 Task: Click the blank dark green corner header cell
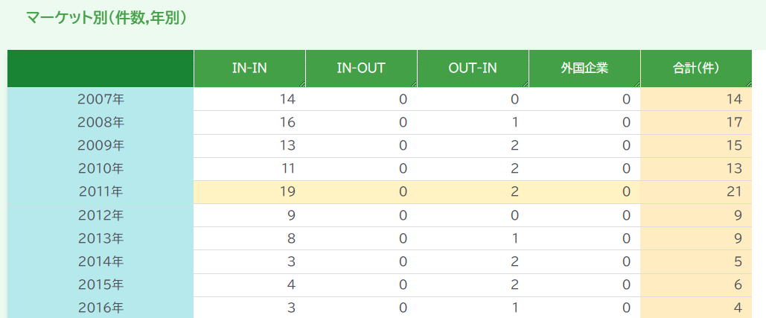[100, 69]
